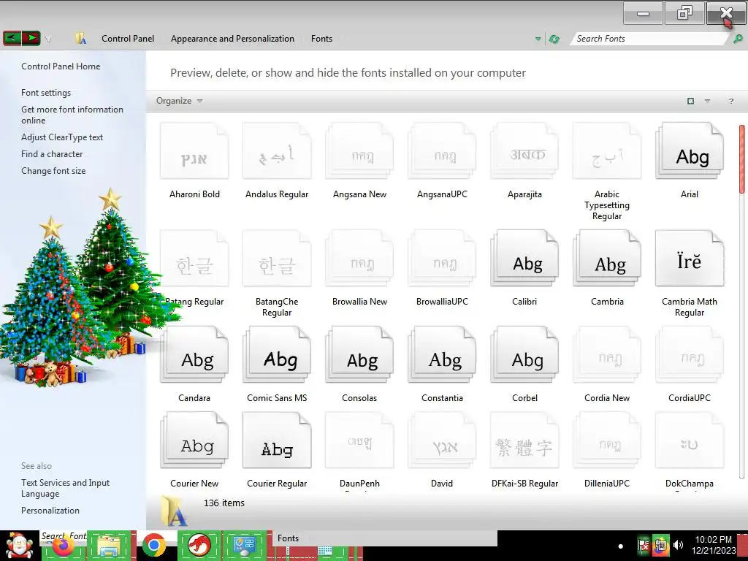Screen dimensions: 748x561
Task: Expand the view options dropdown arrow
Action: click(707, 101)
